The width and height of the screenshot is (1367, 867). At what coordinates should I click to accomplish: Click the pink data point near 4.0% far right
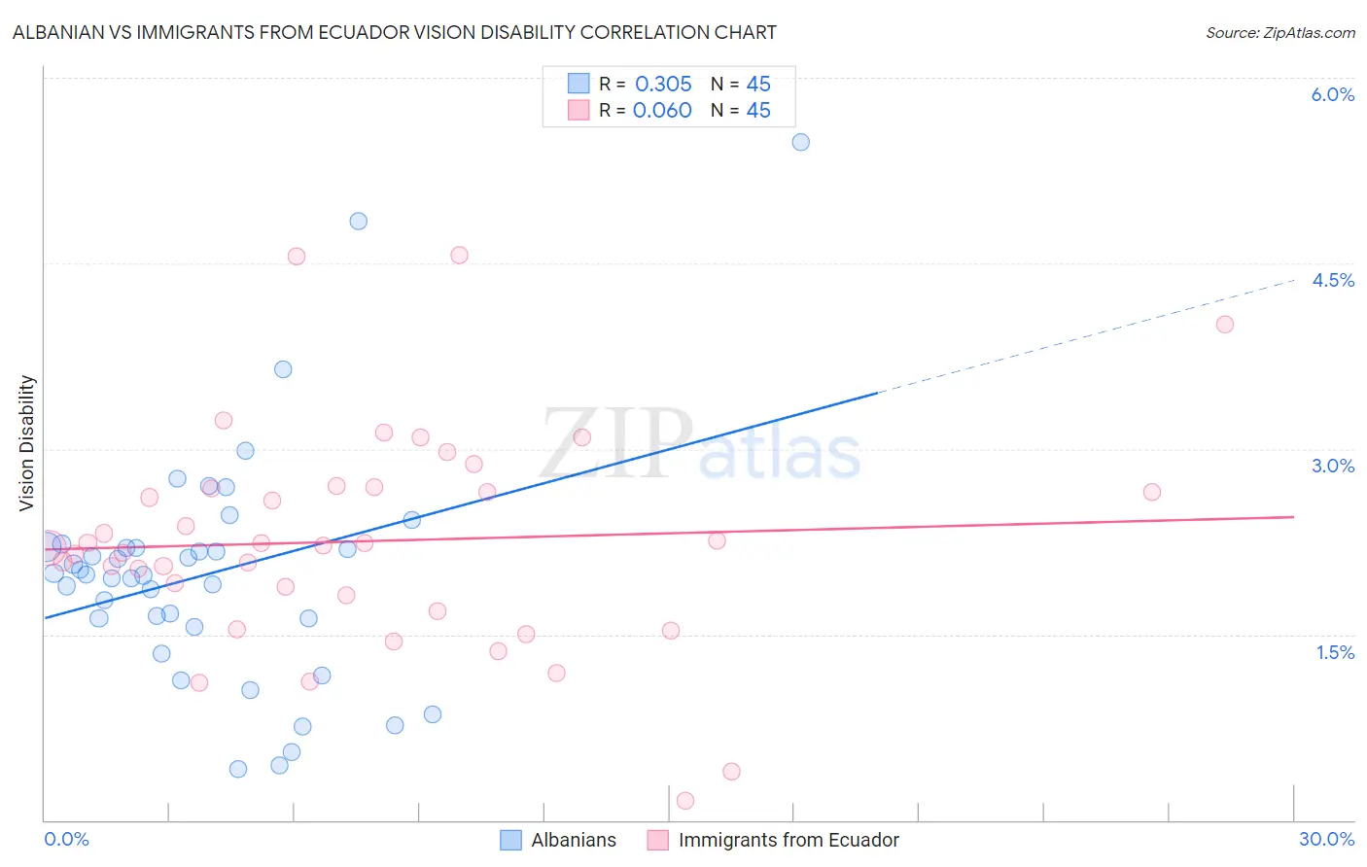pos(1225,325)
